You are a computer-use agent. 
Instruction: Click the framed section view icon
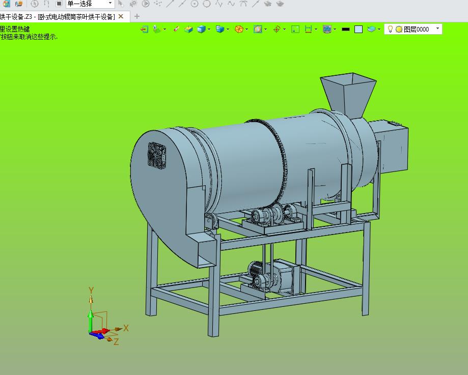tap(258, 29)
